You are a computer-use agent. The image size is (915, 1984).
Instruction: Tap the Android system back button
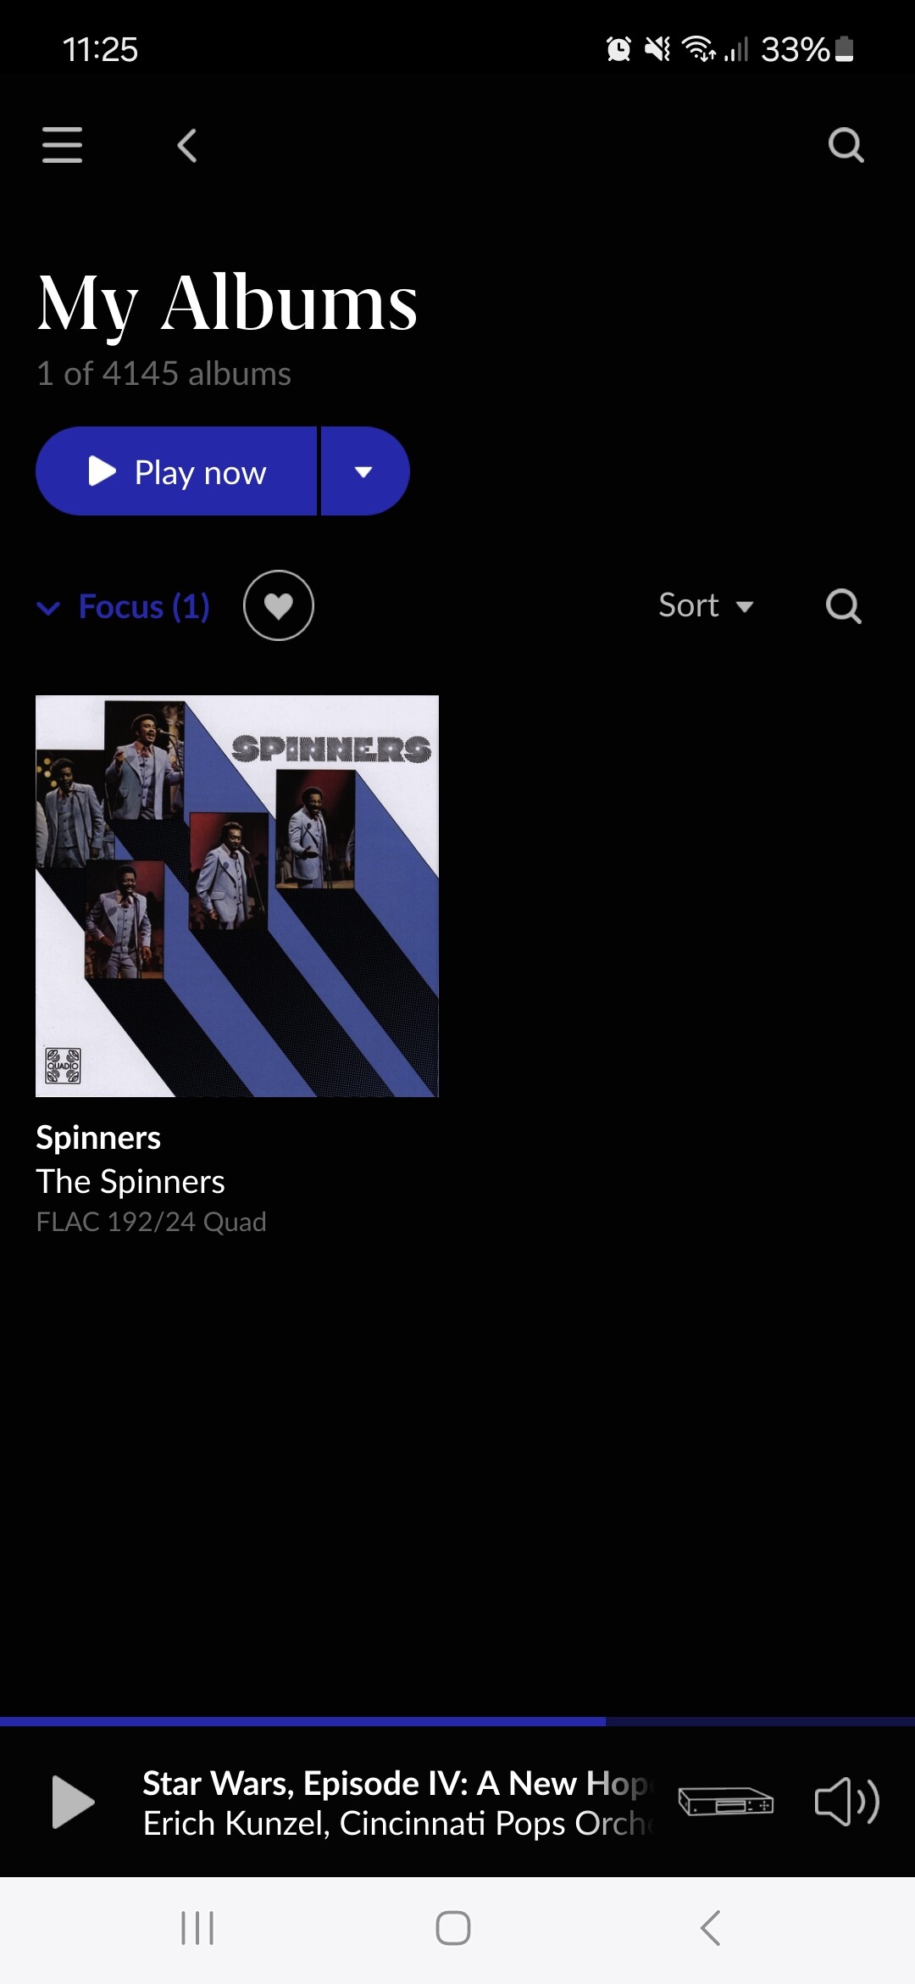[x=711, y=1928]
